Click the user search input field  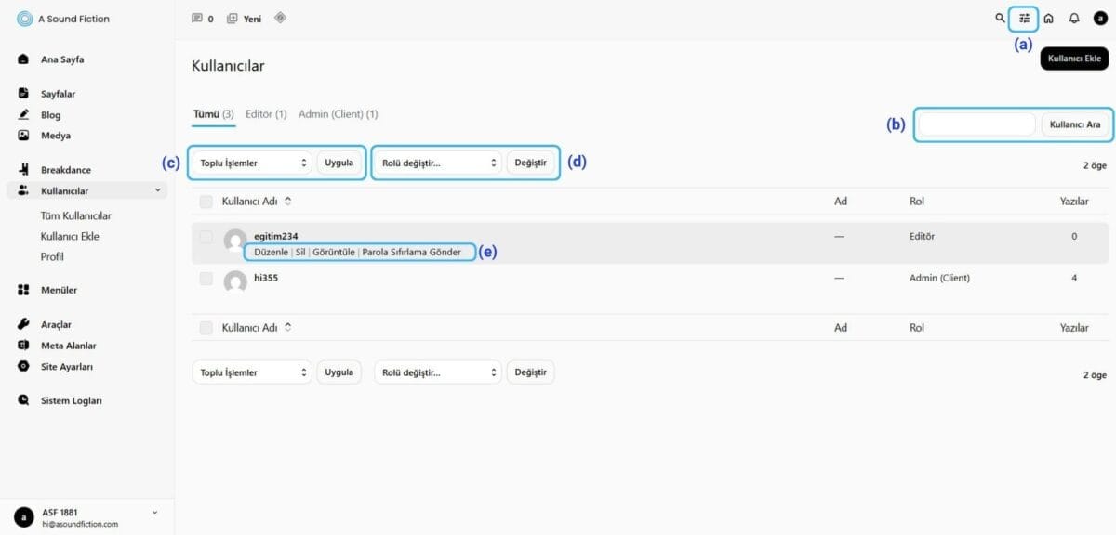click(x=976, y=124)
